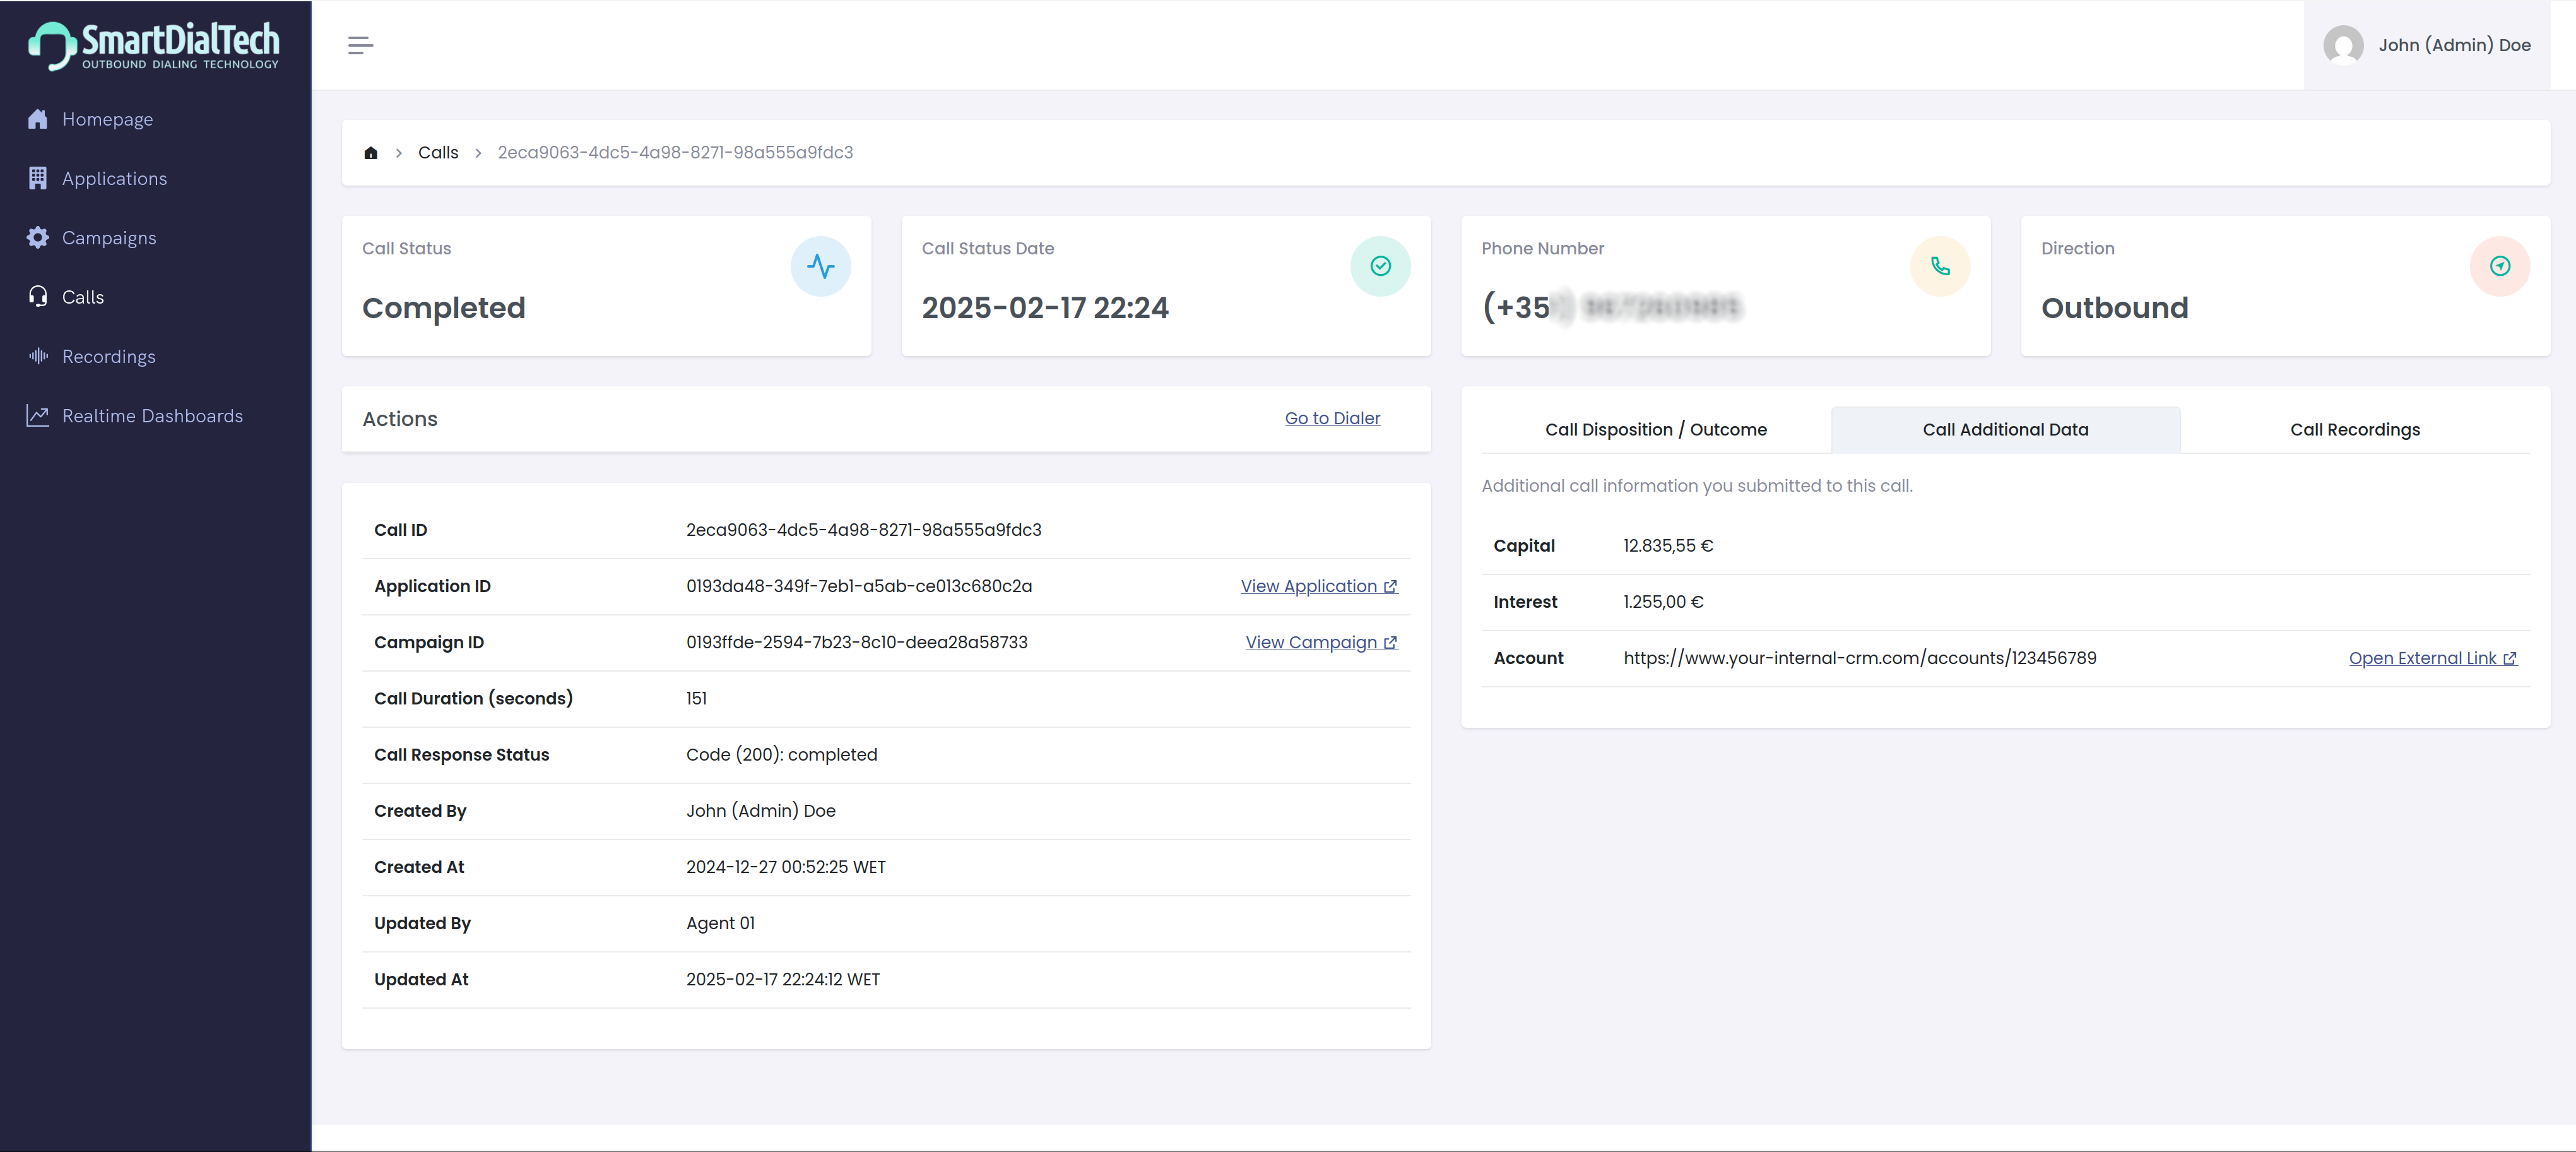Click external icon beside View Application
The width and height of the screenshot is (2576, 1152).
tap(1390, 586)
